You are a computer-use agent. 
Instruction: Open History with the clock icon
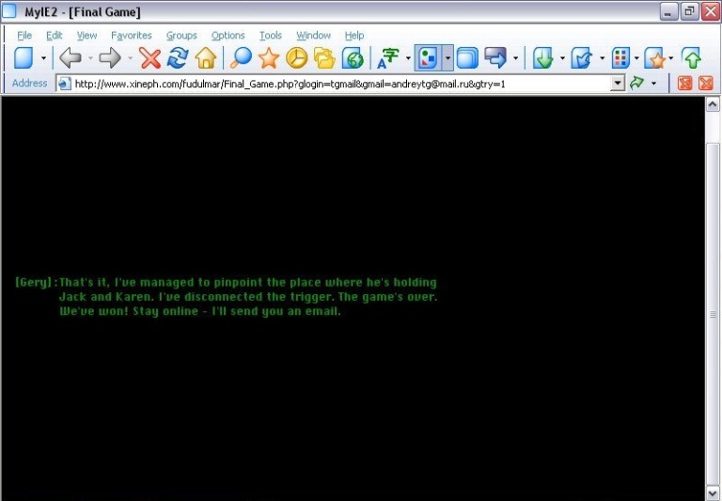[x=296, y=58]
